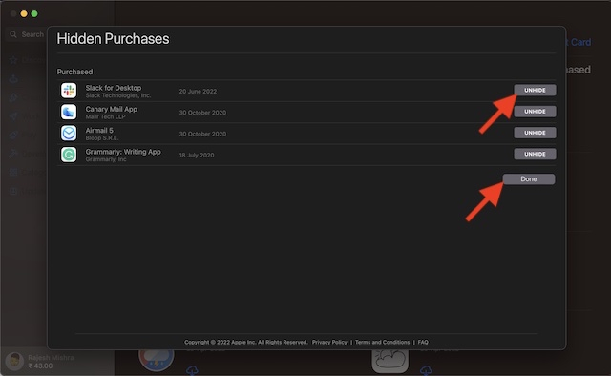The width and height of the screenshot is (611, 376).
Task: Unhide Airmail 5
Action: (x=535, y=133)
